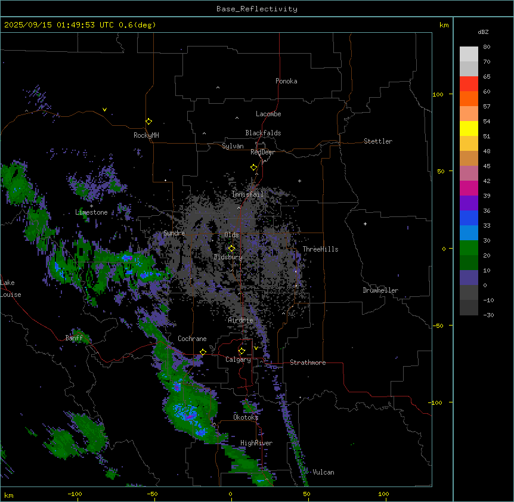This screenshot has height=502, width=514.
Task: Click the Sundre label
Action: pos(174,233)
